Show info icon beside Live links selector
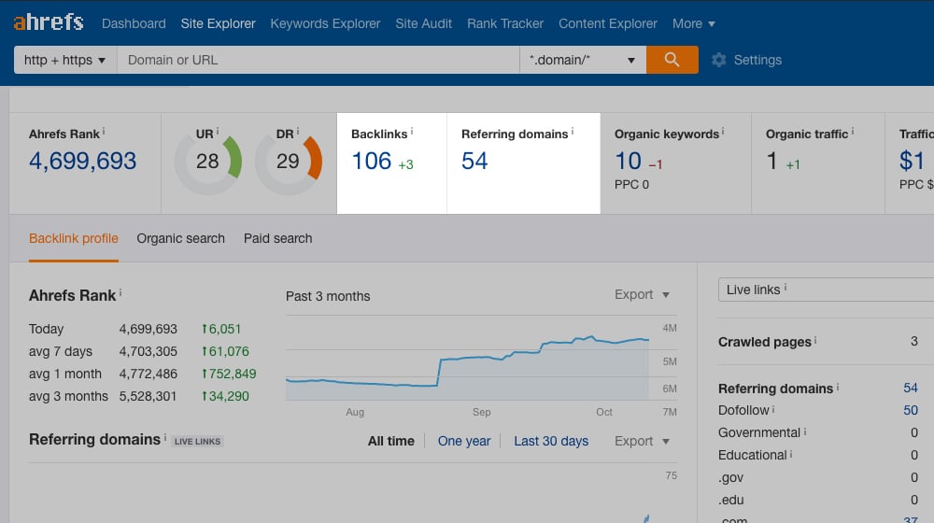Viewport: 934px width, 523px height. (785, 287)
